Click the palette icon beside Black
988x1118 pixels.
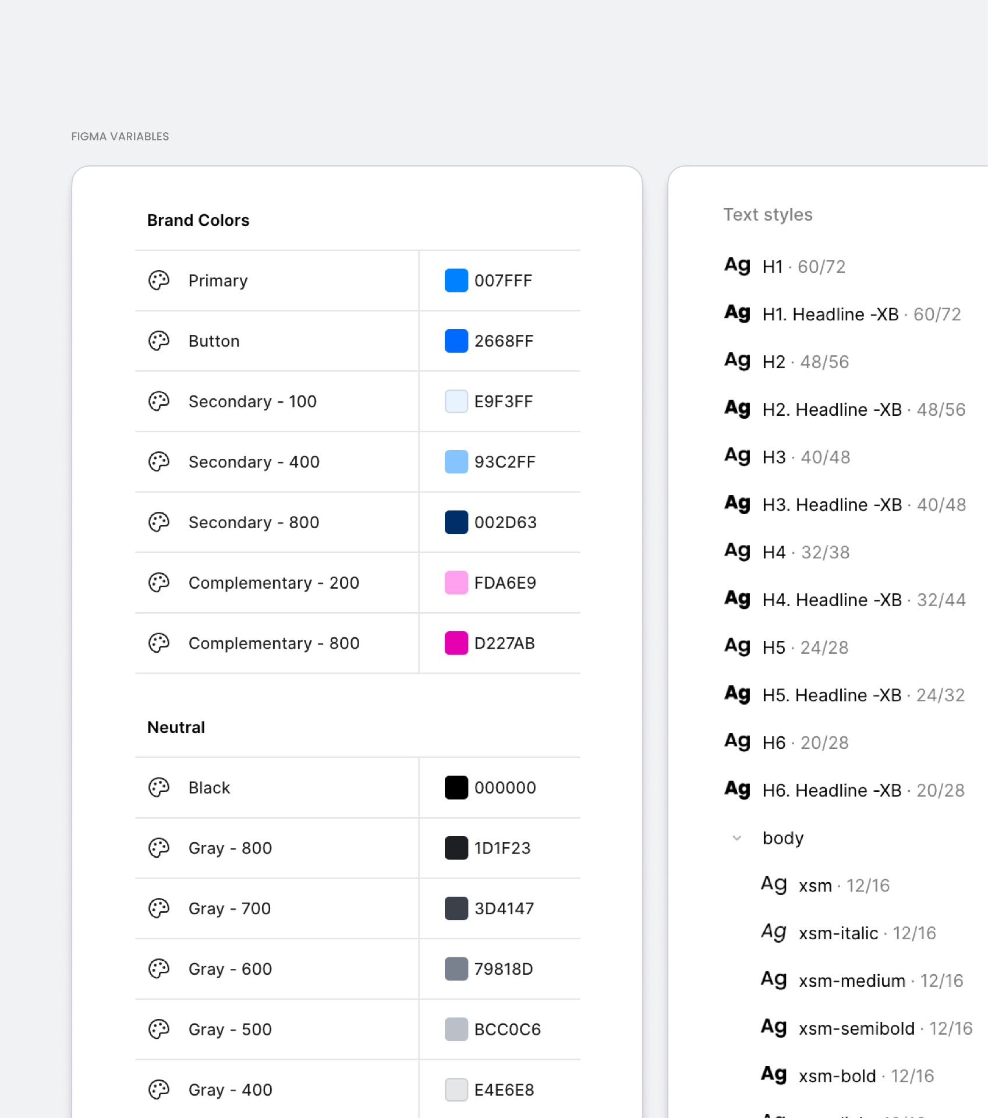159,788
